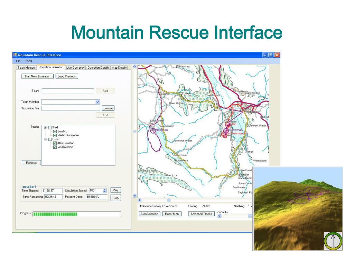Click Alex Bowman's circle marker on the map
354x265 pixels.
[226, 130]
